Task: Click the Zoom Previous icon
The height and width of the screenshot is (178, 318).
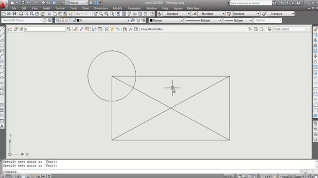Action: click(112, 14)
